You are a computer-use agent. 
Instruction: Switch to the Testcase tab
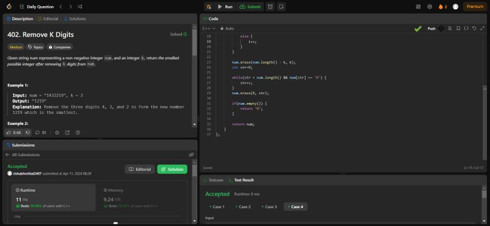pos(213,180)
